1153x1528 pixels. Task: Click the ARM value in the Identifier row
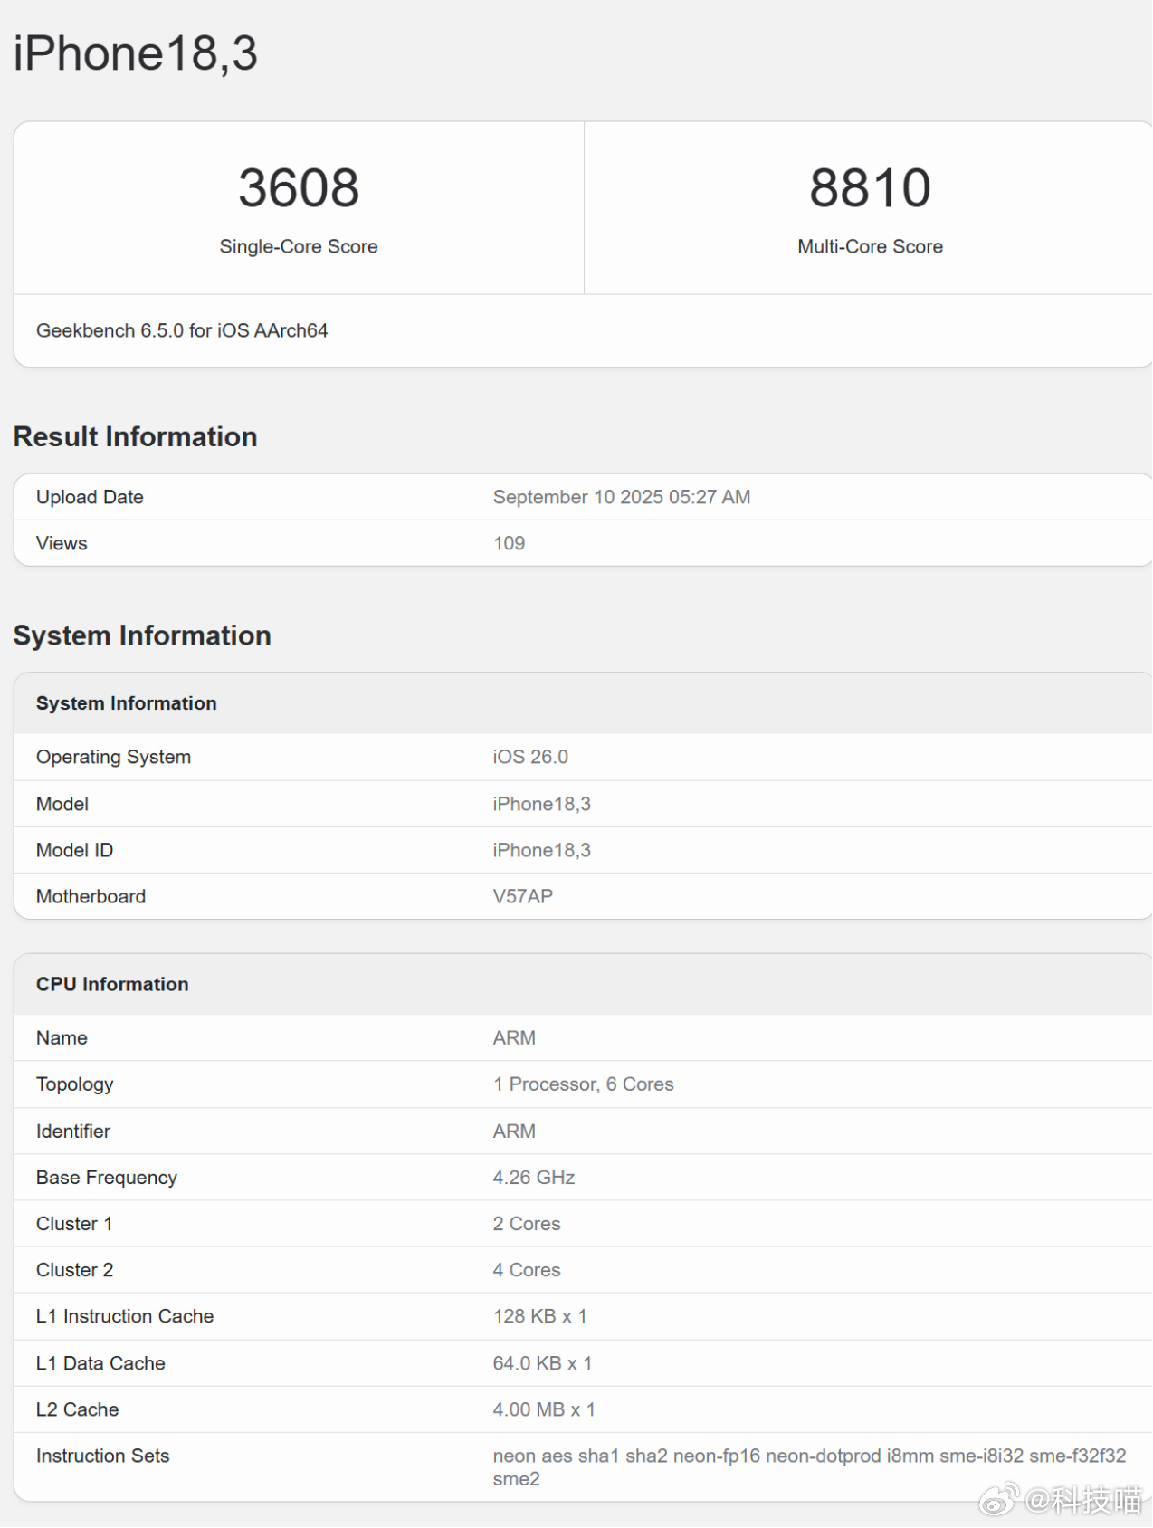click(514, 1131)
